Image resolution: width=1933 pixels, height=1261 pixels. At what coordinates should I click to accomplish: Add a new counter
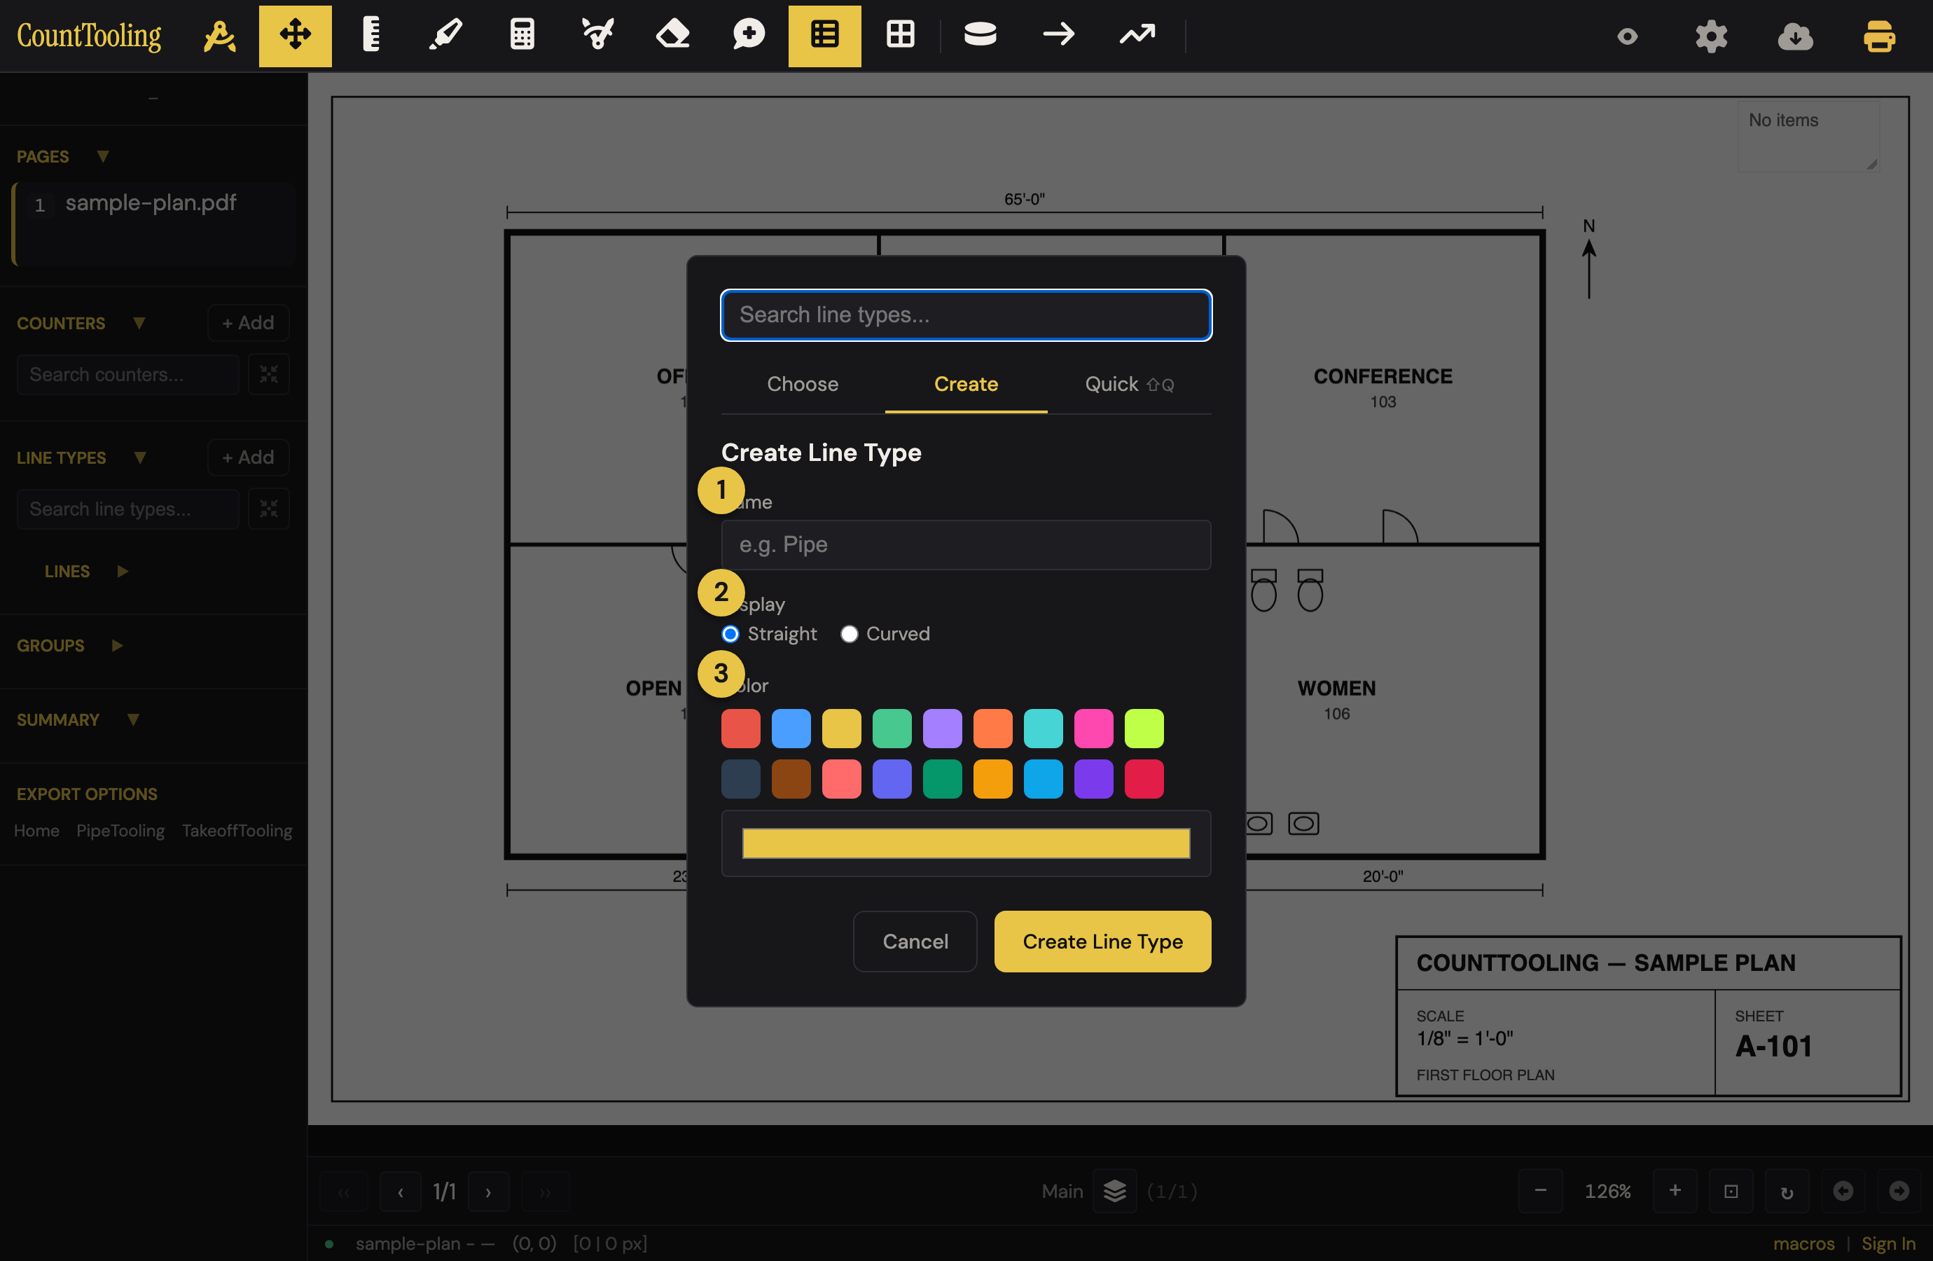tap(248, 322)
